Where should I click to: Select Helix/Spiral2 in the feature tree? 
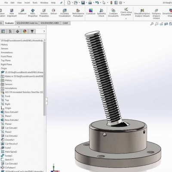click(9, 152)
